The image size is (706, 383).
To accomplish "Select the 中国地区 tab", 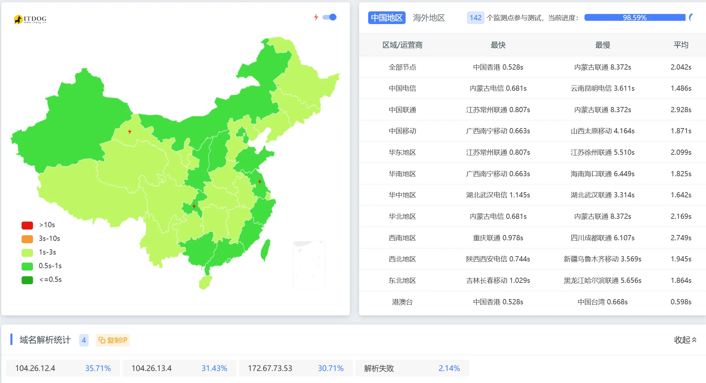I will click(387, 18).
